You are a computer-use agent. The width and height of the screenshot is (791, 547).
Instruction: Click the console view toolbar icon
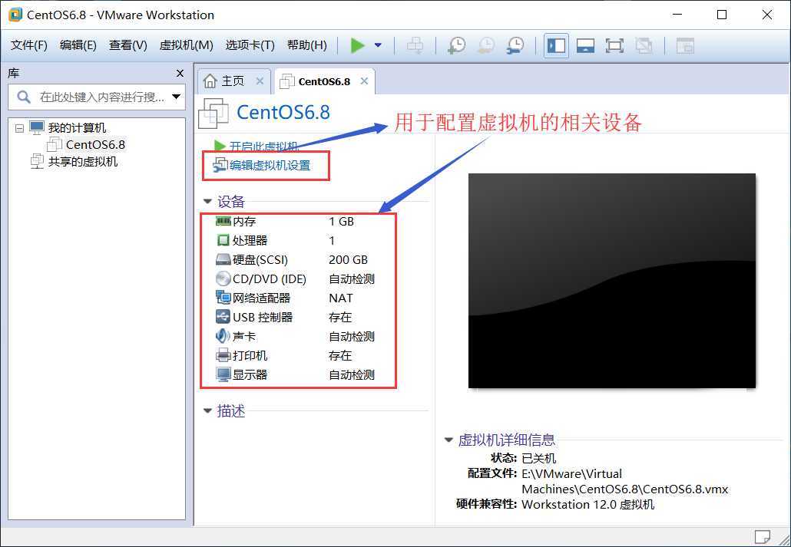(x=685, y=45)
